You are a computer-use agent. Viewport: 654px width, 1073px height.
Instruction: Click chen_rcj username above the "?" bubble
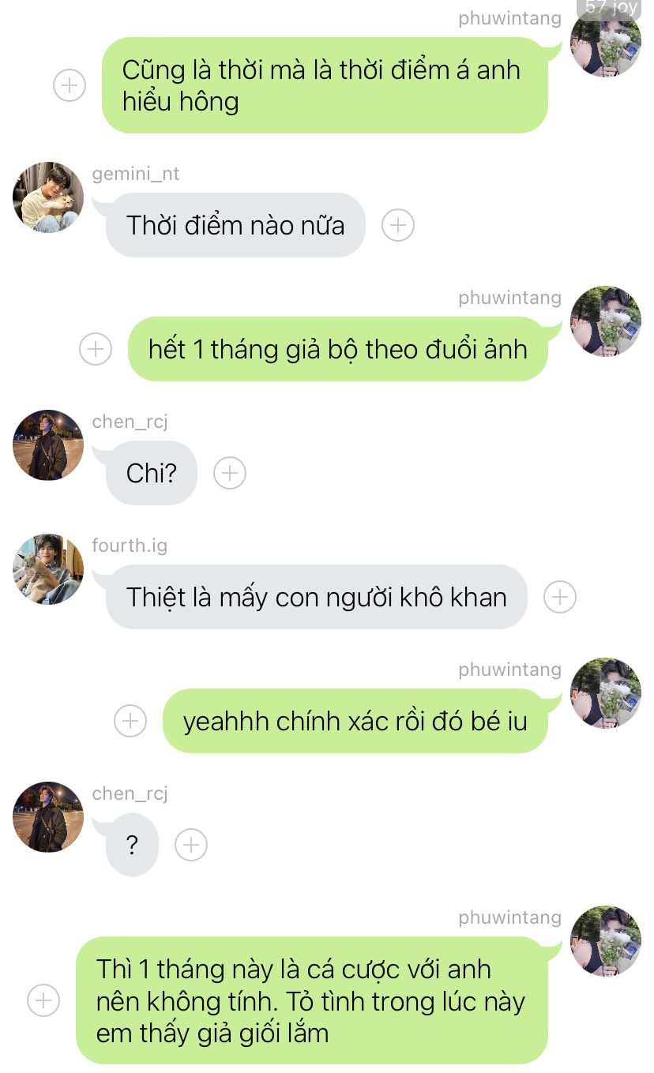click(x=130, y=793)
